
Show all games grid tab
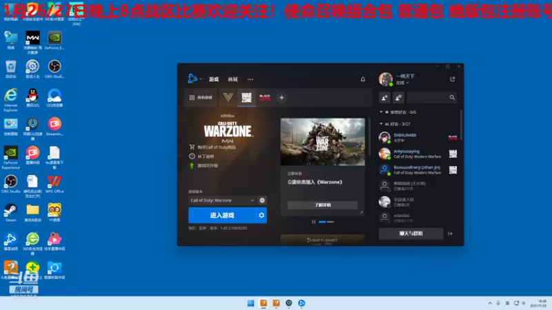[201, 97]
